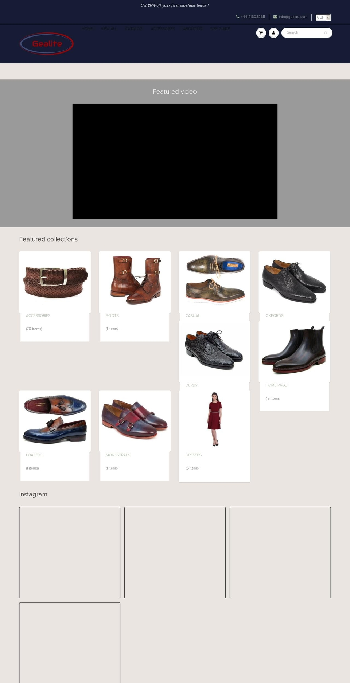Open the ABOUT US menu item

tap(192, 29)
